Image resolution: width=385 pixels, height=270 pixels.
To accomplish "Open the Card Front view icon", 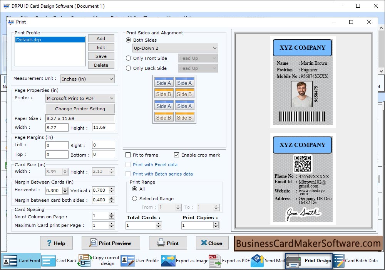I will click(x=10, y=261).
